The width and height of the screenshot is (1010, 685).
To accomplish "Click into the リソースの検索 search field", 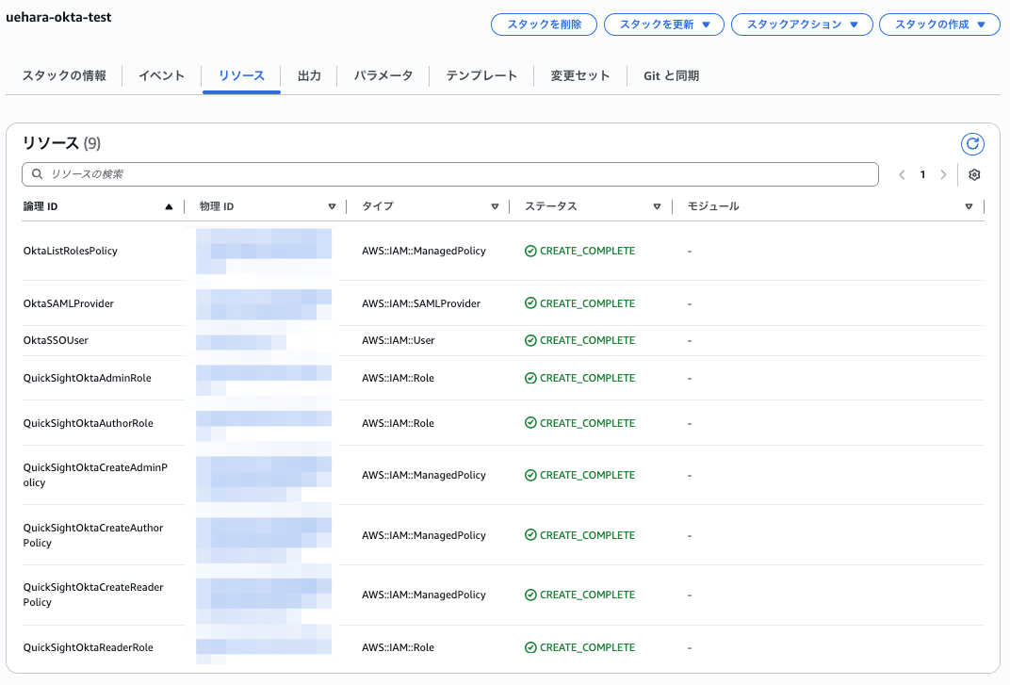I will [450, 174].
